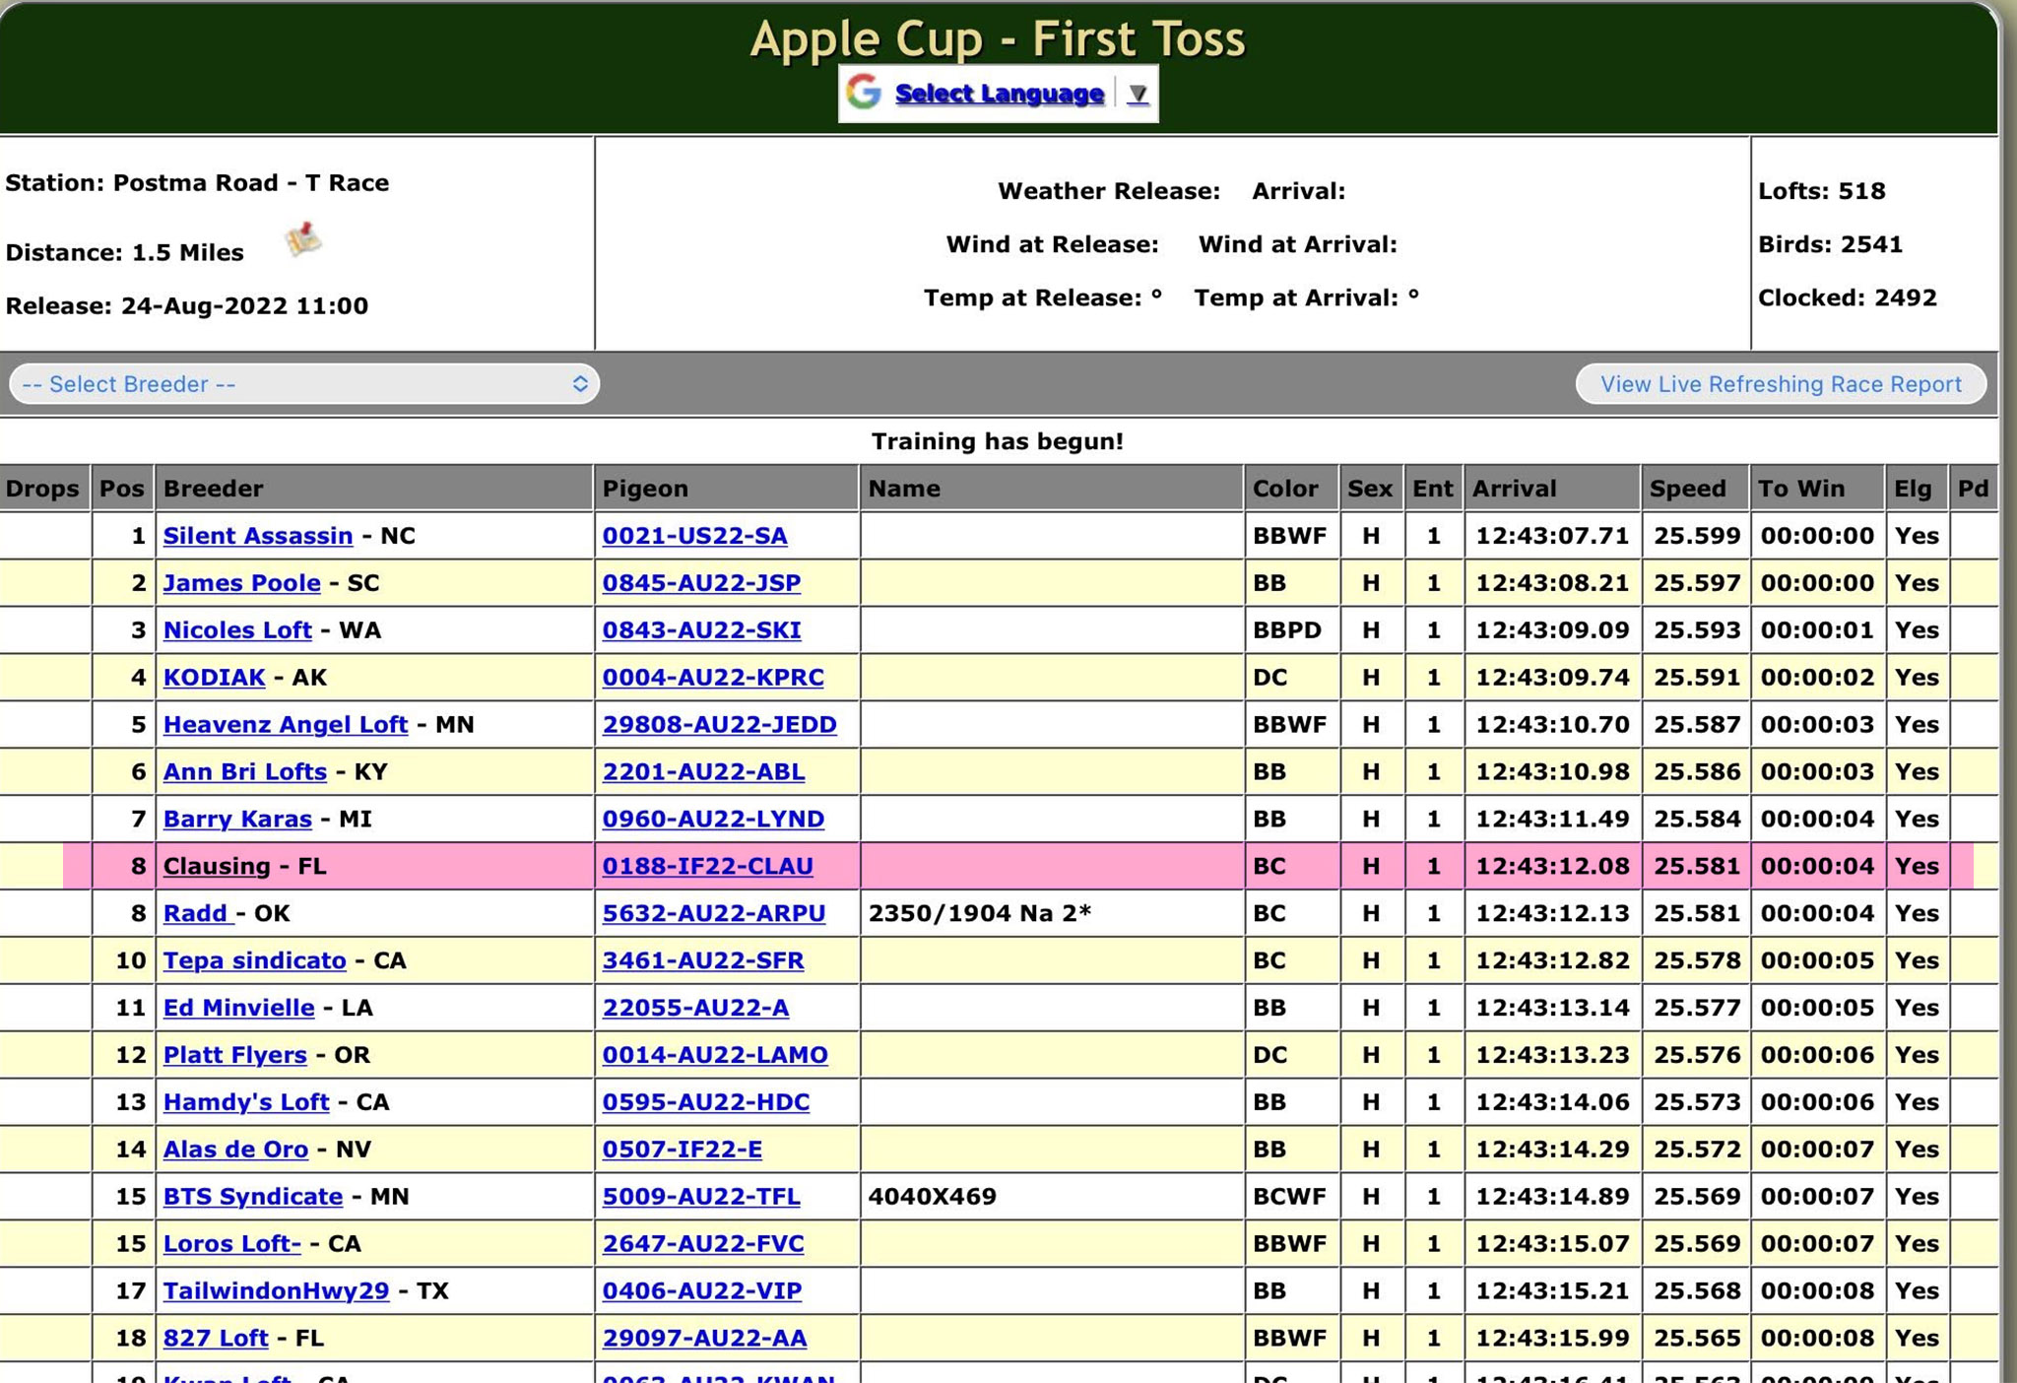The image size is (2017, 1383).
Task: Click Release: 24-Aug-2022 11:00 text
Action: coord(187,306)
